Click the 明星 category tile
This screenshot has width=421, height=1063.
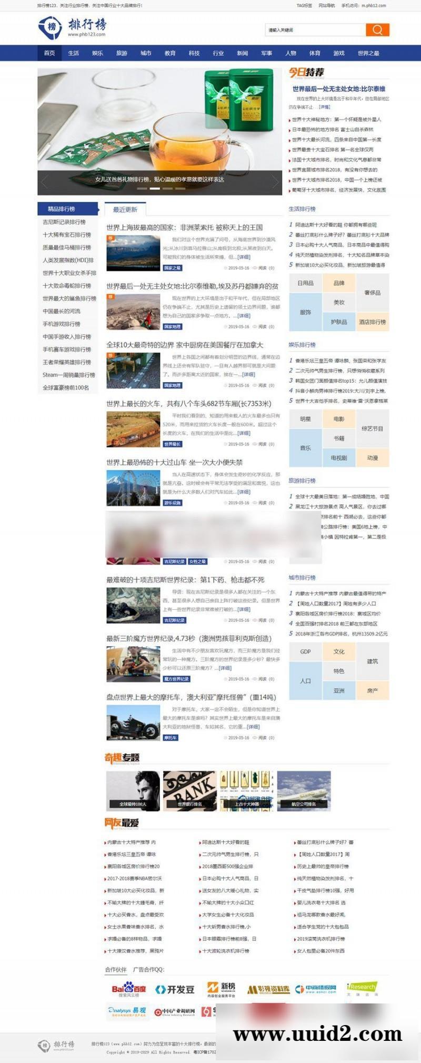tap(305, 419)
